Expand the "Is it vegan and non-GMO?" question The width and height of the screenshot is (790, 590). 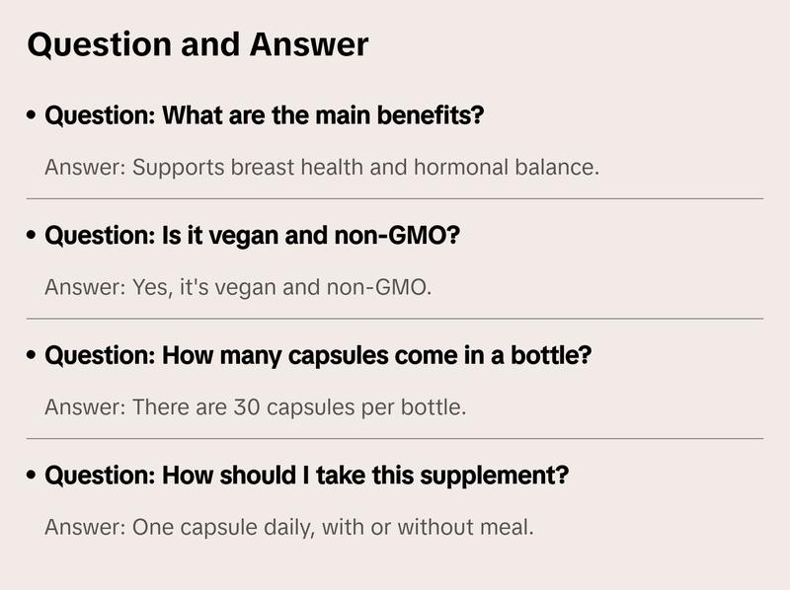[x=253, y=237]
